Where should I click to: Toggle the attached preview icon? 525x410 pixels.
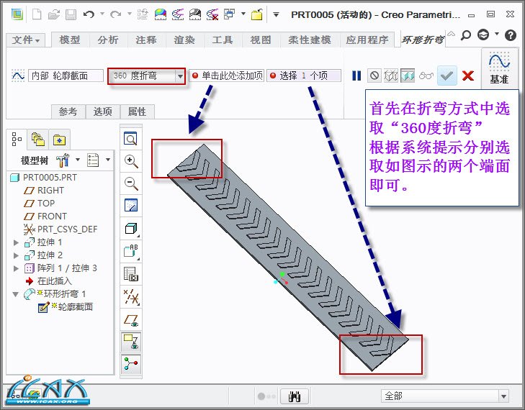click(408, 76)
